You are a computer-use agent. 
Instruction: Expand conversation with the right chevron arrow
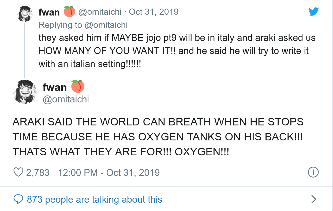313,200
